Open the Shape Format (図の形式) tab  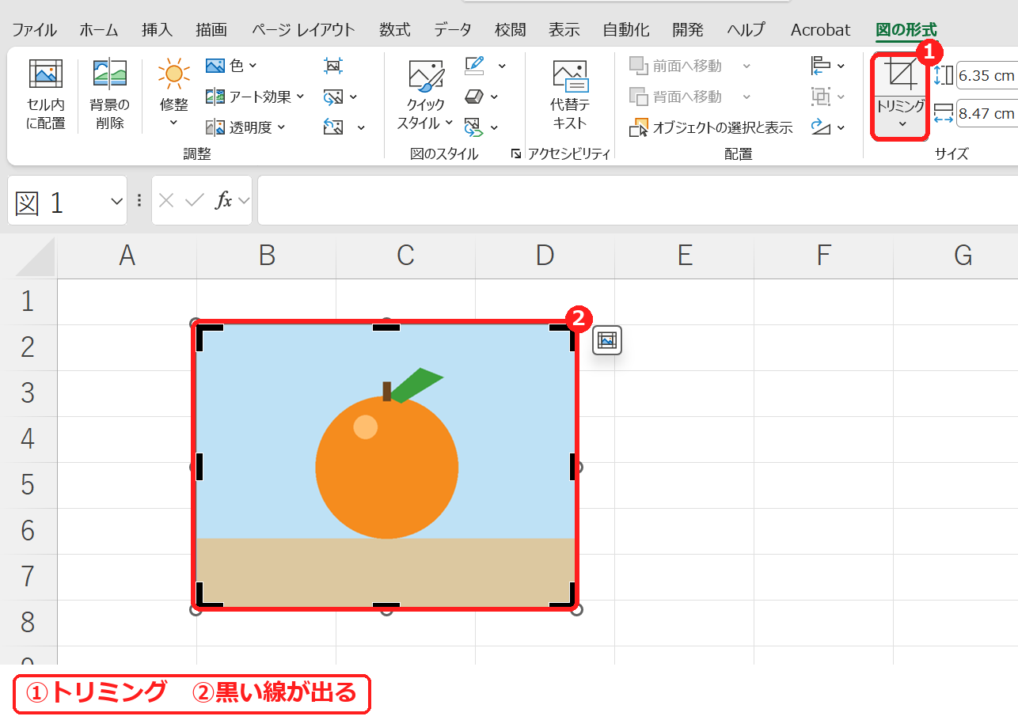[x=906, y=30]
